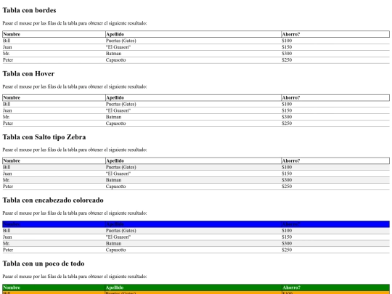Click 'Bill' cell in the bordes table
The height and width of the screenshot is (294, 392).
tap(7, 41)
